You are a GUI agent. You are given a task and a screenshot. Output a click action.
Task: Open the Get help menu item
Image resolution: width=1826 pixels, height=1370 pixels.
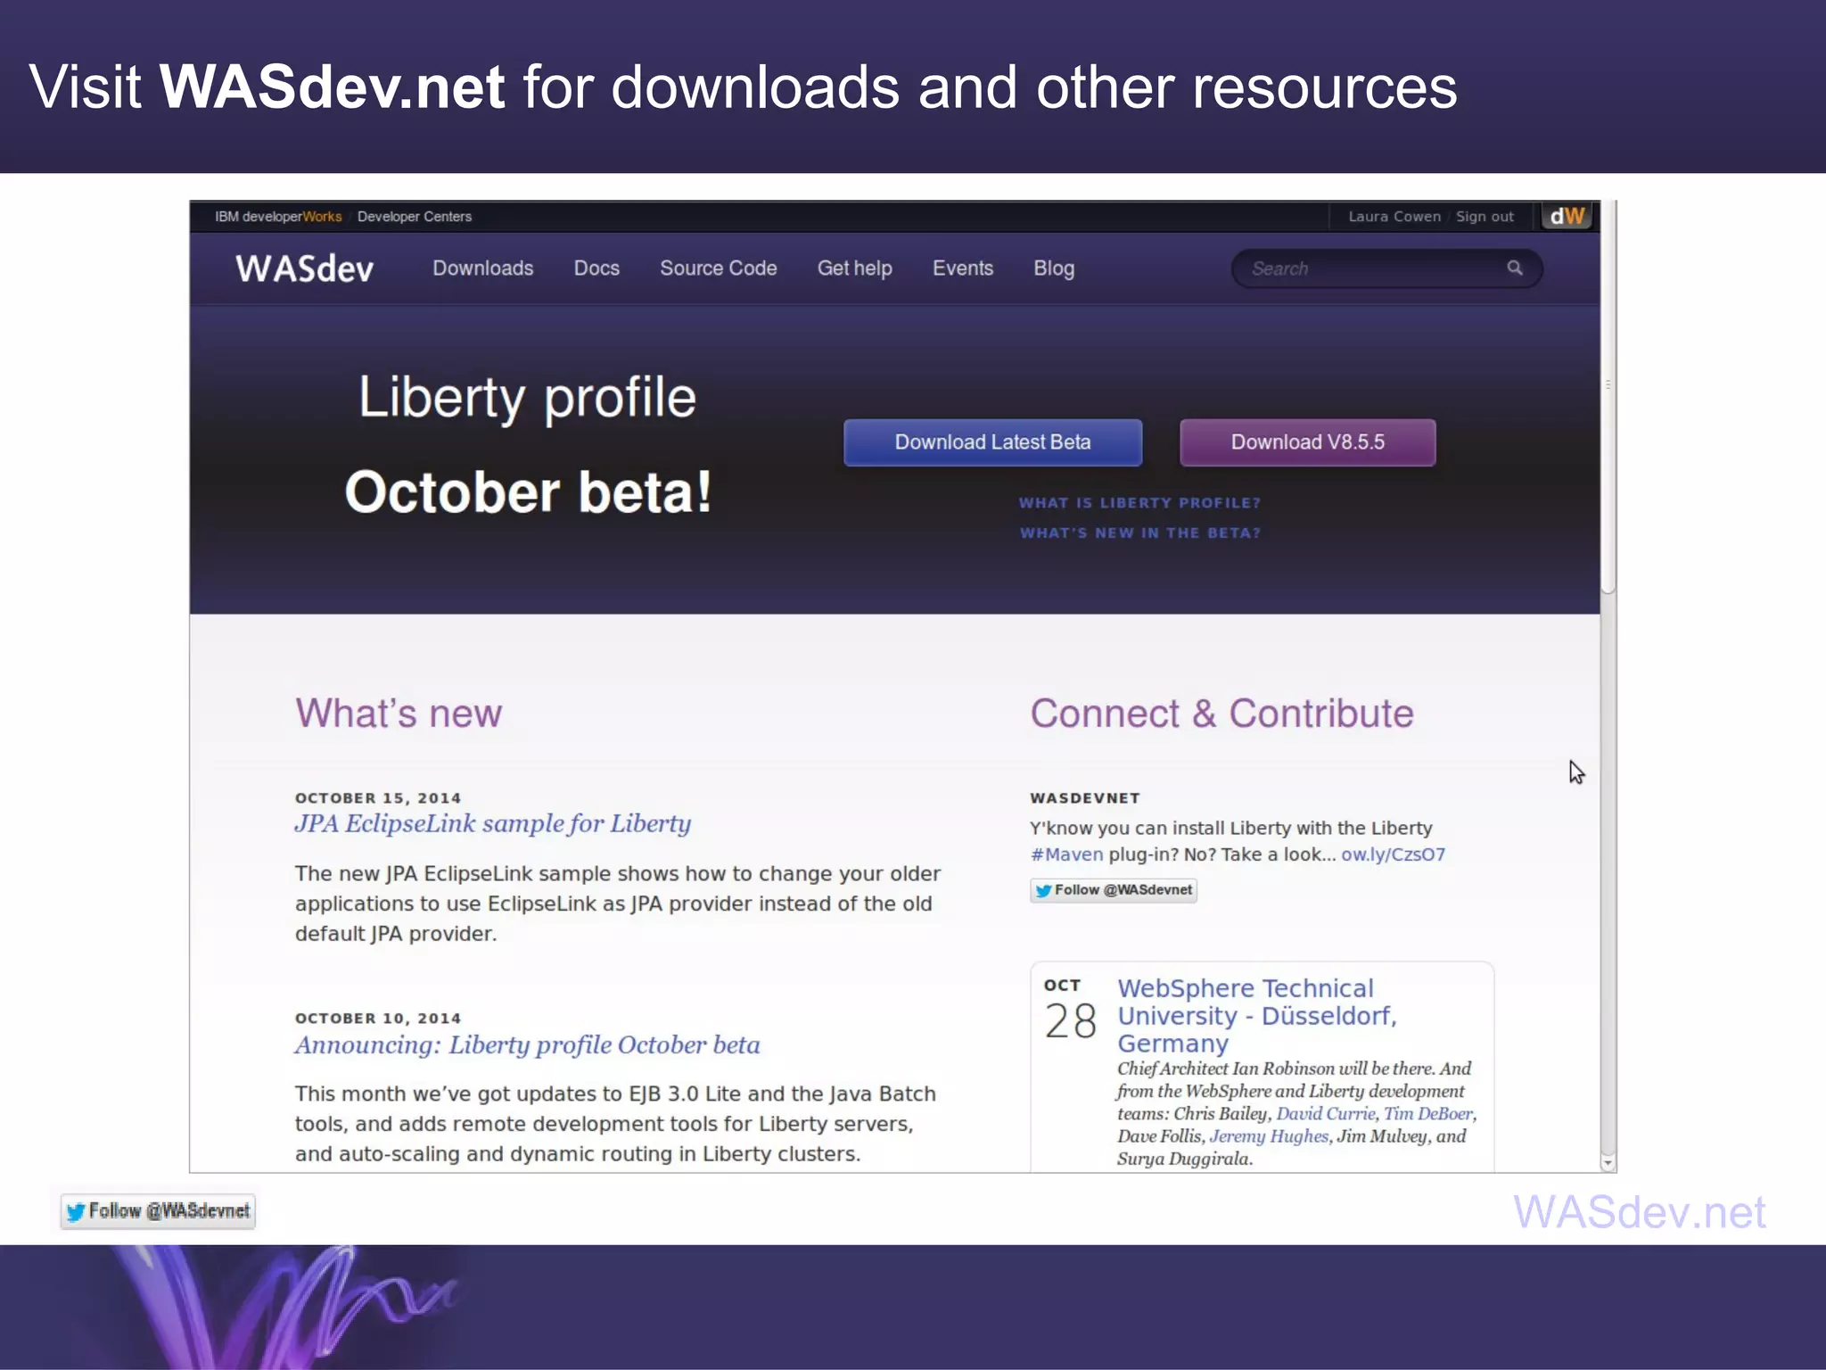(x=854, y=268)
